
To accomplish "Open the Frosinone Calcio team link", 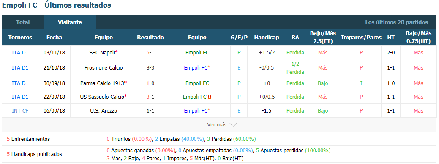I will point(104,67).
